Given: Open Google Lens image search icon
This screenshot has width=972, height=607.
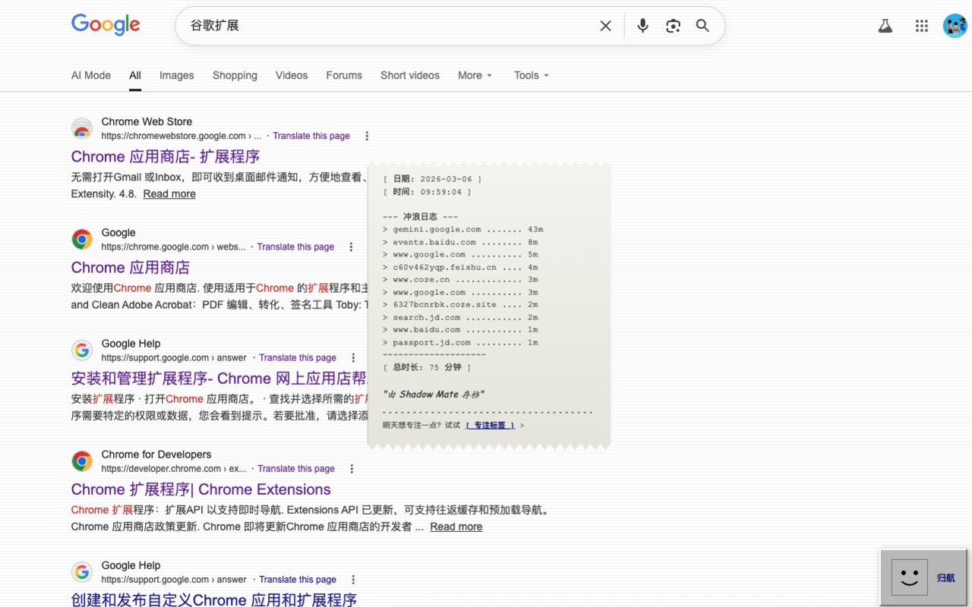Looking at the screenshot, I should pos(673,26).
